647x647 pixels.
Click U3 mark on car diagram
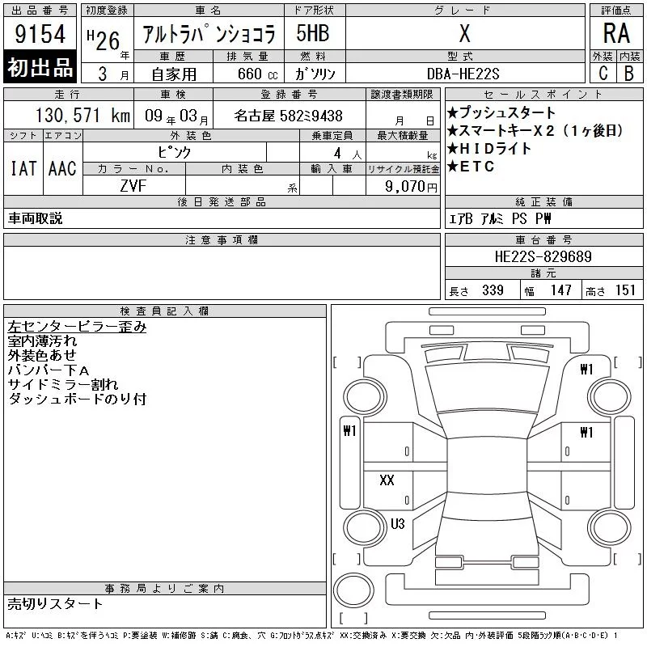397,524
